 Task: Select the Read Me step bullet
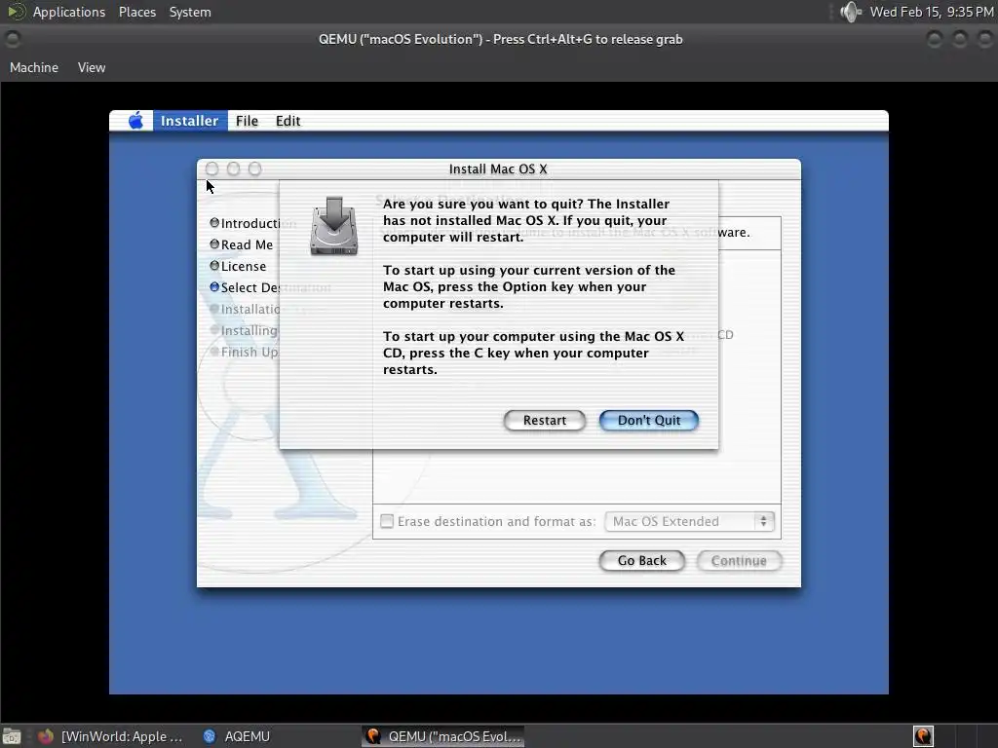[x=214, y=244]
